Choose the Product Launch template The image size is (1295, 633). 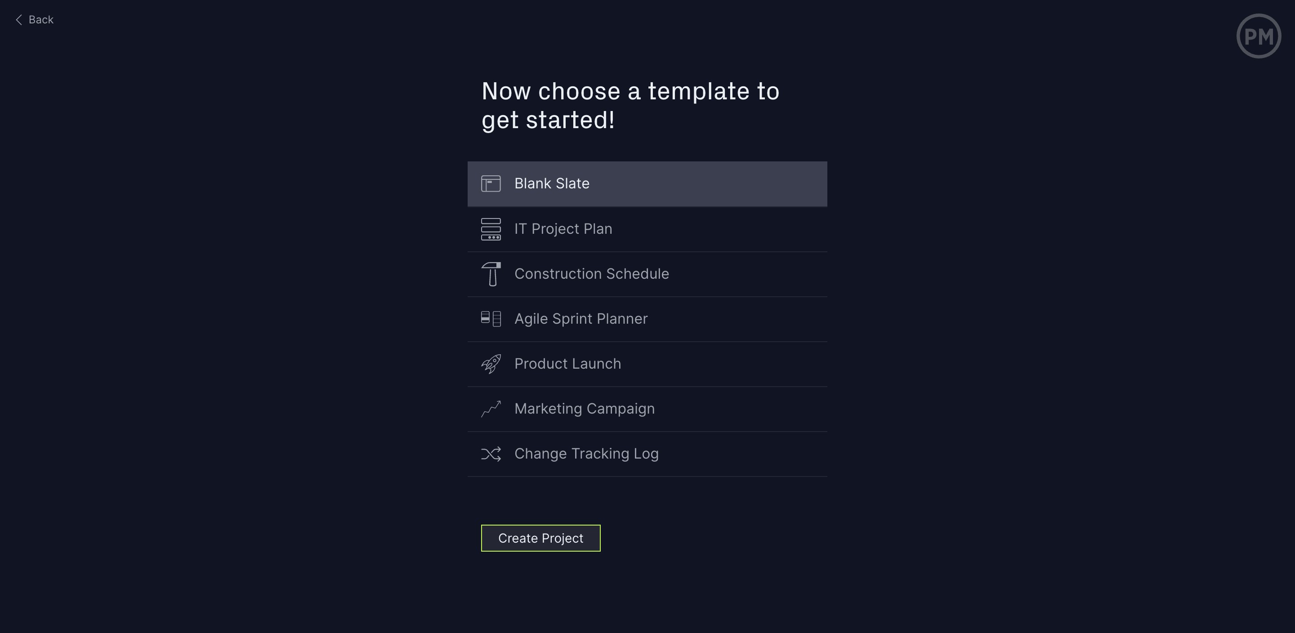point(567,364)
